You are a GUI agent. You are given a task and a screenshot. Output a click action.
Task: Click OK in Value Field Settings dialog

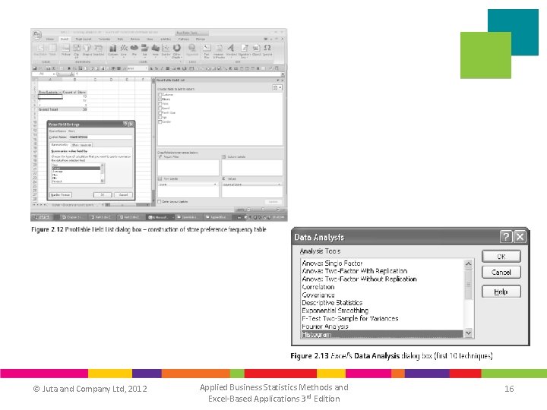[x=103, y=195]
